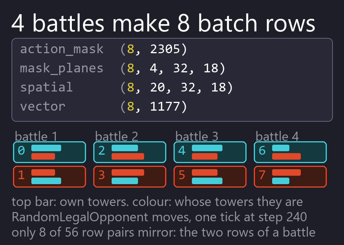Select batch row card 5
This screenshot has width=344, height=245.
[x=210, y=176]
